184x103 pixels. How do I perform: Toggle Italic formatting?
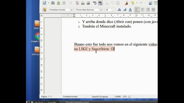coord(125,10)
